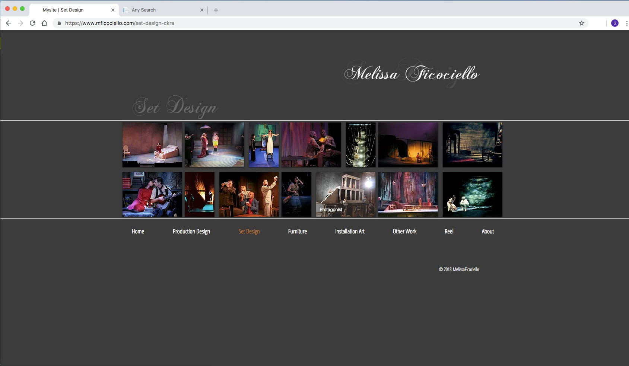Screen dimensions: 629x366
Task: Open thumbnail of figures under red umbrella
Action: (x=215, y=145)
